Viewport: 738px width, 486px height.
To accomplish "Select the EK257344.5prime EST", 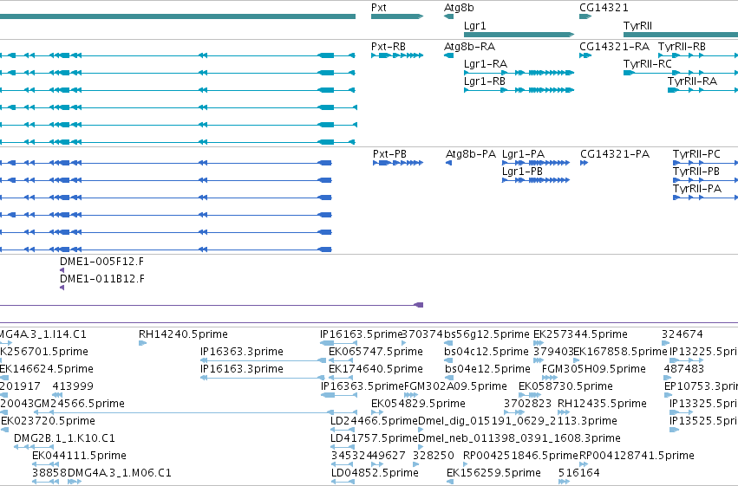I will point(539,343).
